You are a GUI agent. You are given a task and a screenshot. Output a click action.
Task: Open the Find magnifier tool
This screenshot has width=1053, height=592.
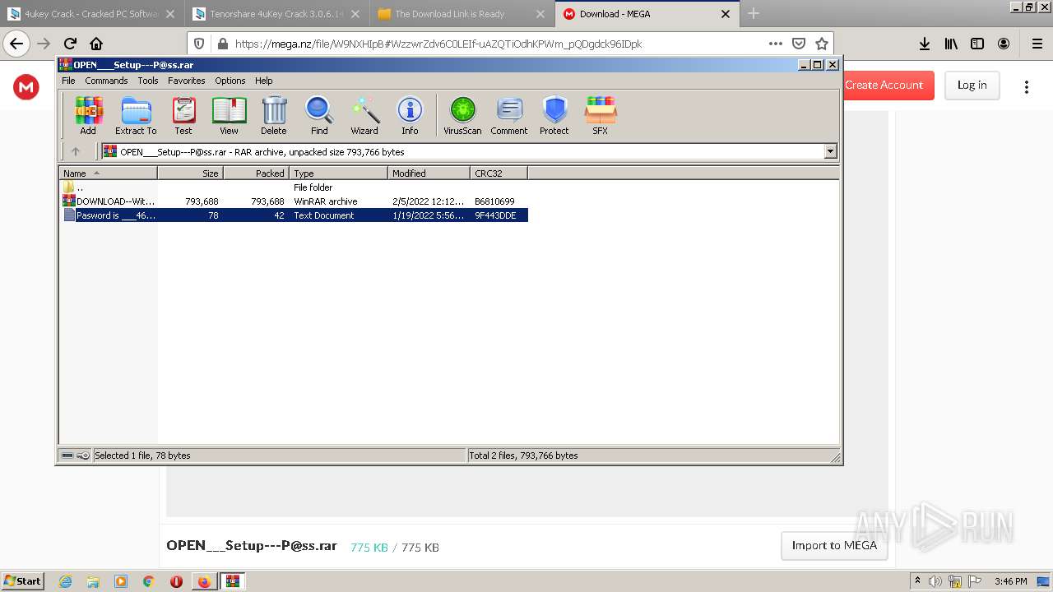click(x=319, y=115)
